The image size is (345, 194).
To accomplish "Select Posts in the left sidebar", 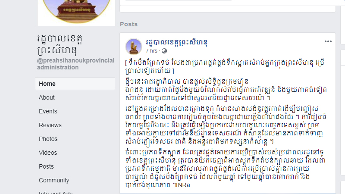I will [x=46, y=166].
